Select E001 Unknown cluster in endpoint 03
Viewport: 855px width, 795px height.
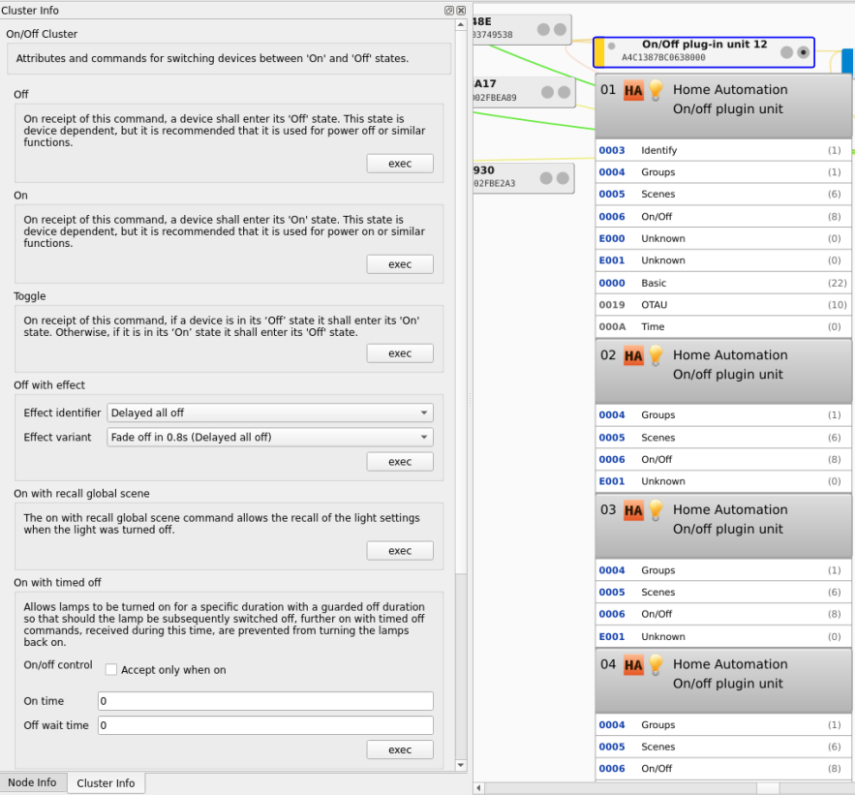(x=723, y=636)
